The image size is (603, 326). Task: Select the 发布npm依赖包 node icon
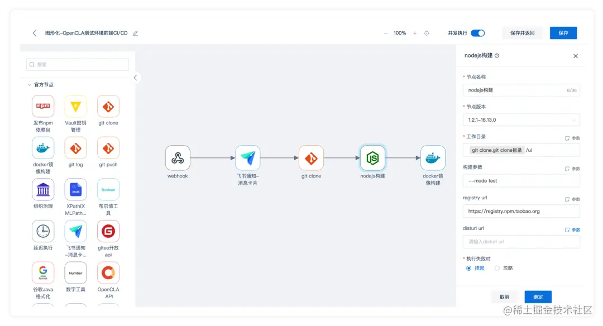[43, 106]
